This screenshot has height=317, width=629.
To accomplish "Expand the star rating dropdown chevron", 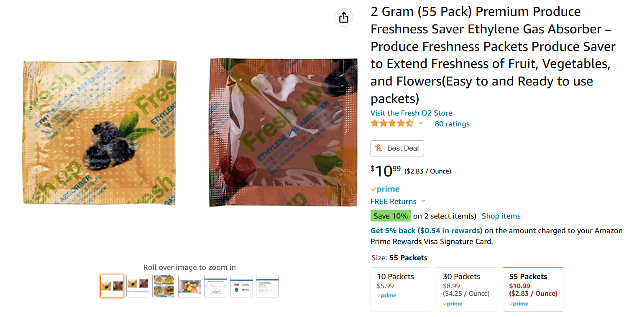I will 421,123.
